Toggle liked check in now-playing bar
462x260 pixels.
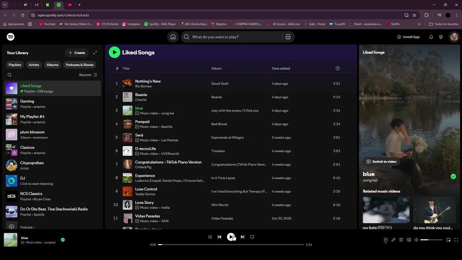(x=63, y=239)
